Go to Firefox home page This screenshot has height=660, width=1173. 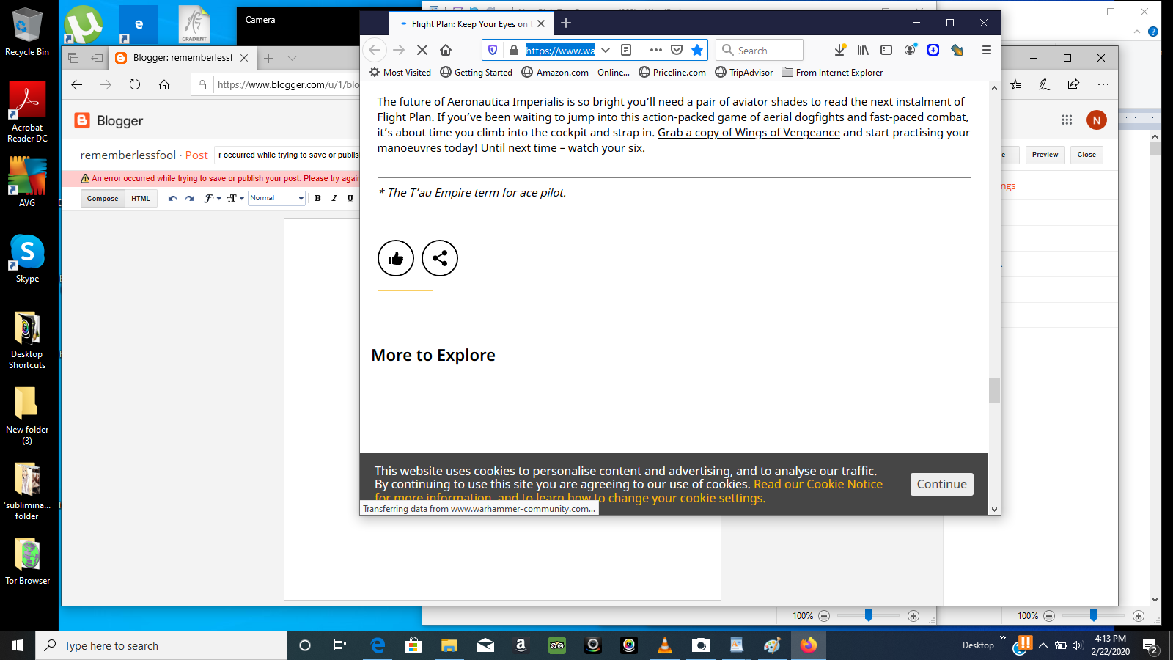[x=446, y=50]
